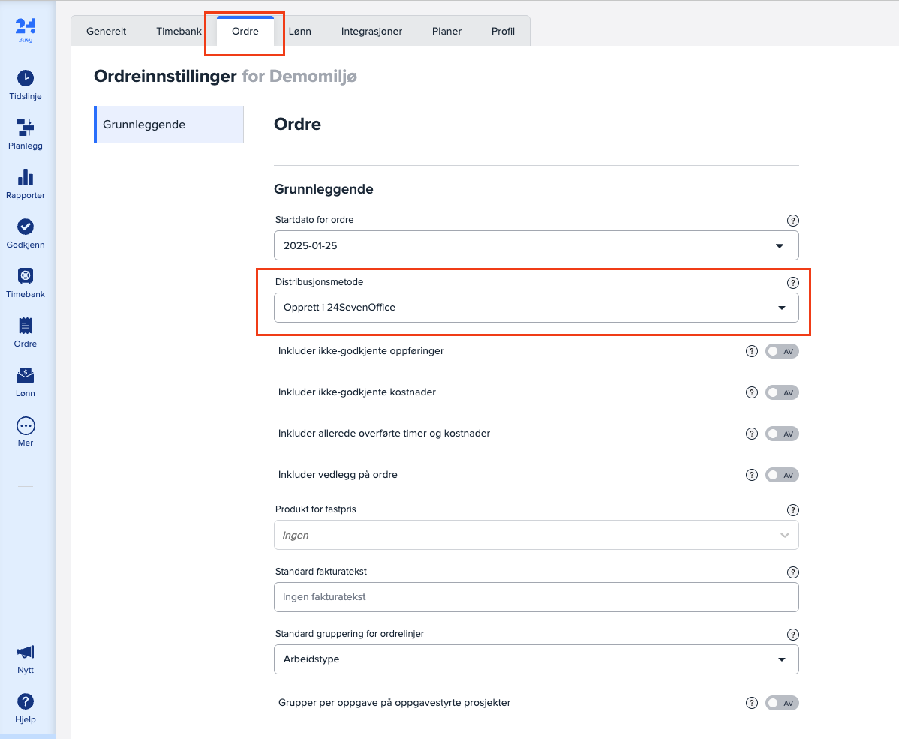The width and height of the screenshot is (899, 739).
Task: Open the Timebank sidebar icon
Action: tap(26, 276)
